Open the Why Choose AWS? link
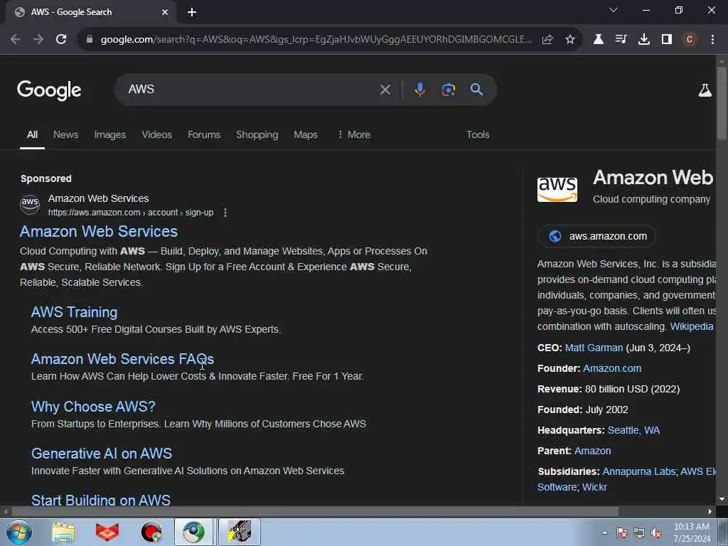Screen dimensions: 728x546 [93, 407]
